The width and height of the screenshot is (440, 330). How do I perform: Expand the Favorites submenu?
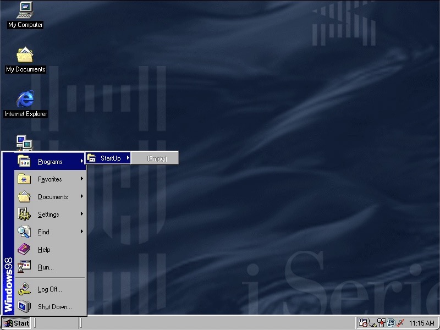click(50, 179)
